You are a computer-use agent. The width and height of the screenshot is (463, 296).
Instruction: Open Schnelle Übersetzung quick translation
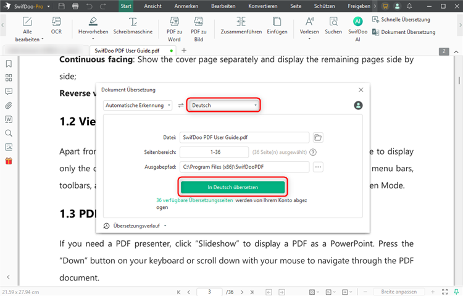pyautogui.click(x=401, y=20)
